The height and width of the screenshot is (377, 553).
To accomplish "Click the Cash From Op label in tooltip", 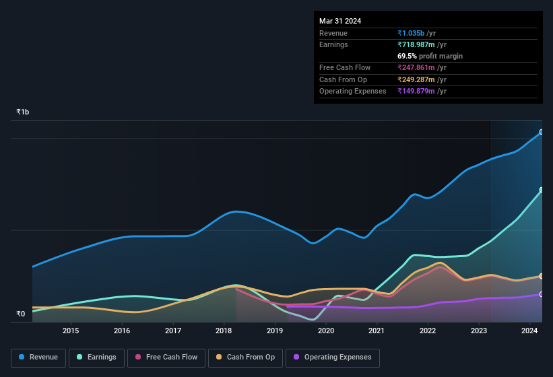I will pyautogui.click(x=343, y=79).
